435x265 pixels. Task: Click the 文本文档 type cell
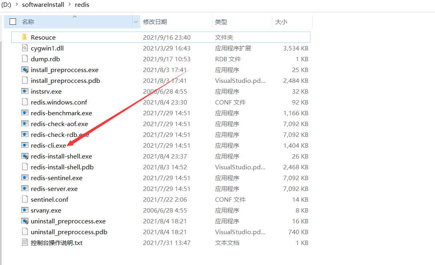[227, 243]
